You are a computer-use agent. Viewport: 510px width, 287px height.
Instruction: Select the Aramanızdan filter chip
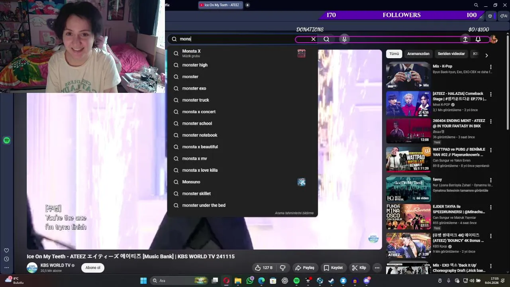418,54
